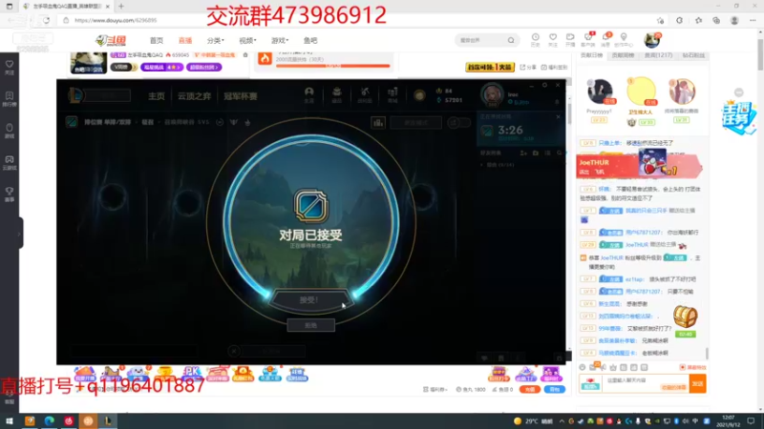Open the 冠军杯赛 tab in League client
Viewport: 764px width, 429px height.
pyautogui.click(x=241, y=96)
